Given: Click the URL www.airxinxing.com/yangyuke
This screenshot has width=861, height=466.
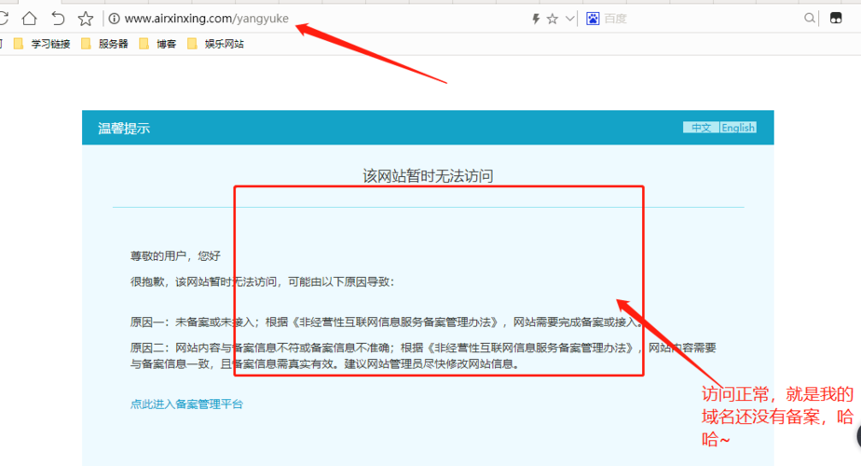Looking at the screenshot, I should [x=207, y=19].
